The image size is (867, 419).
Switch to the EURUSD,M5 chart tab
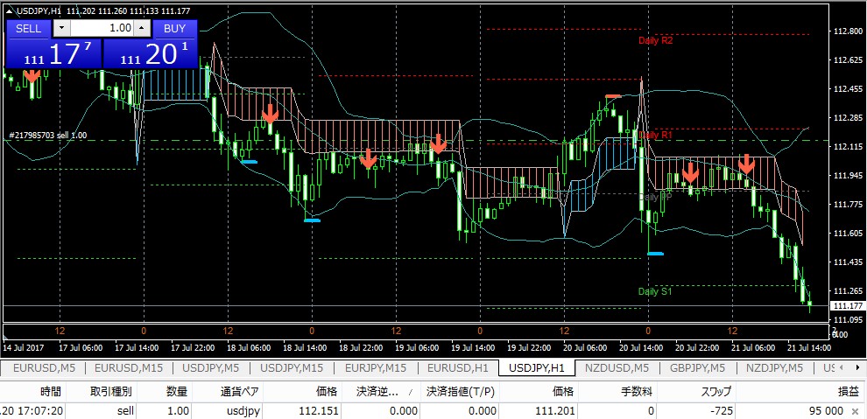[44, 367]
